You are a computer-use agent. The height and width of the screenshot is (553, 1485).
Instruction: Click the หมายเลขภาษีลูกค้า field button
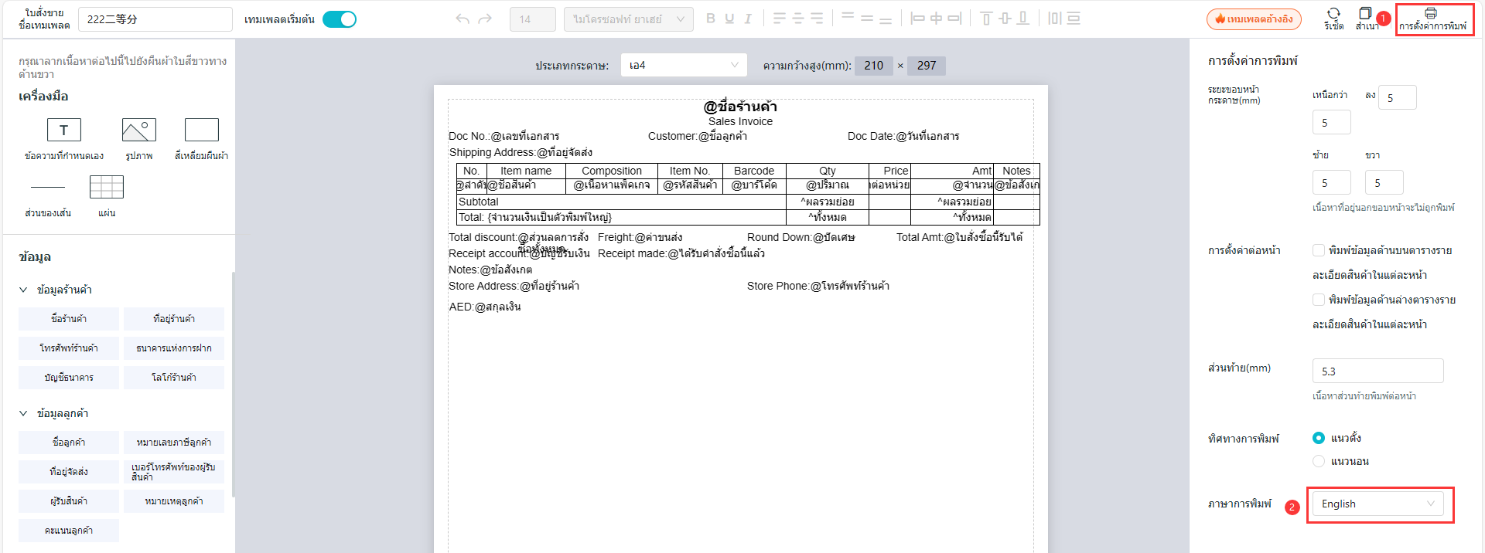click(174, 443)
